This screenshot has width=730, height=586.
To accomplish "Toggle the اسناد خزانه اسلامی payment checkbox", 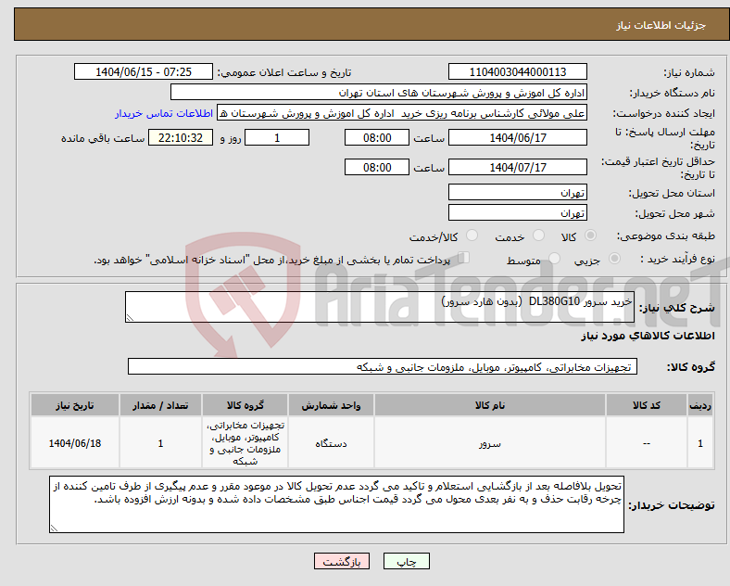I will pos(464,257).
